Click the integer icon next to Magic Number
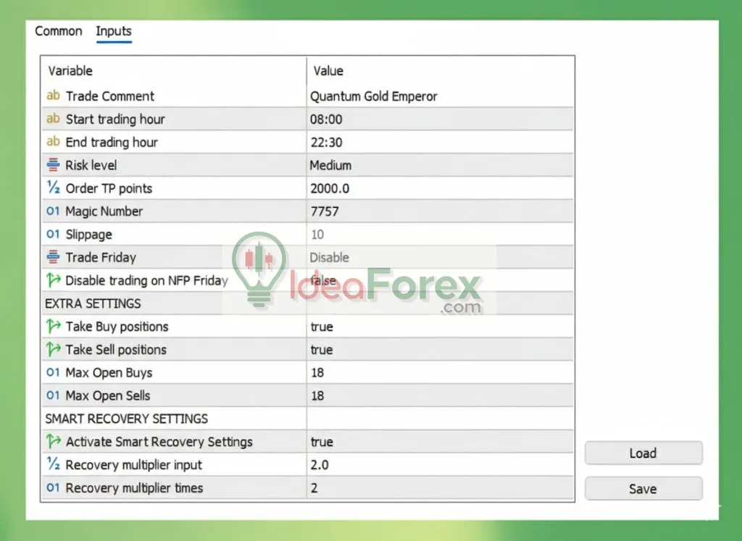Viewport: 742px width, 541px height. 53,211
